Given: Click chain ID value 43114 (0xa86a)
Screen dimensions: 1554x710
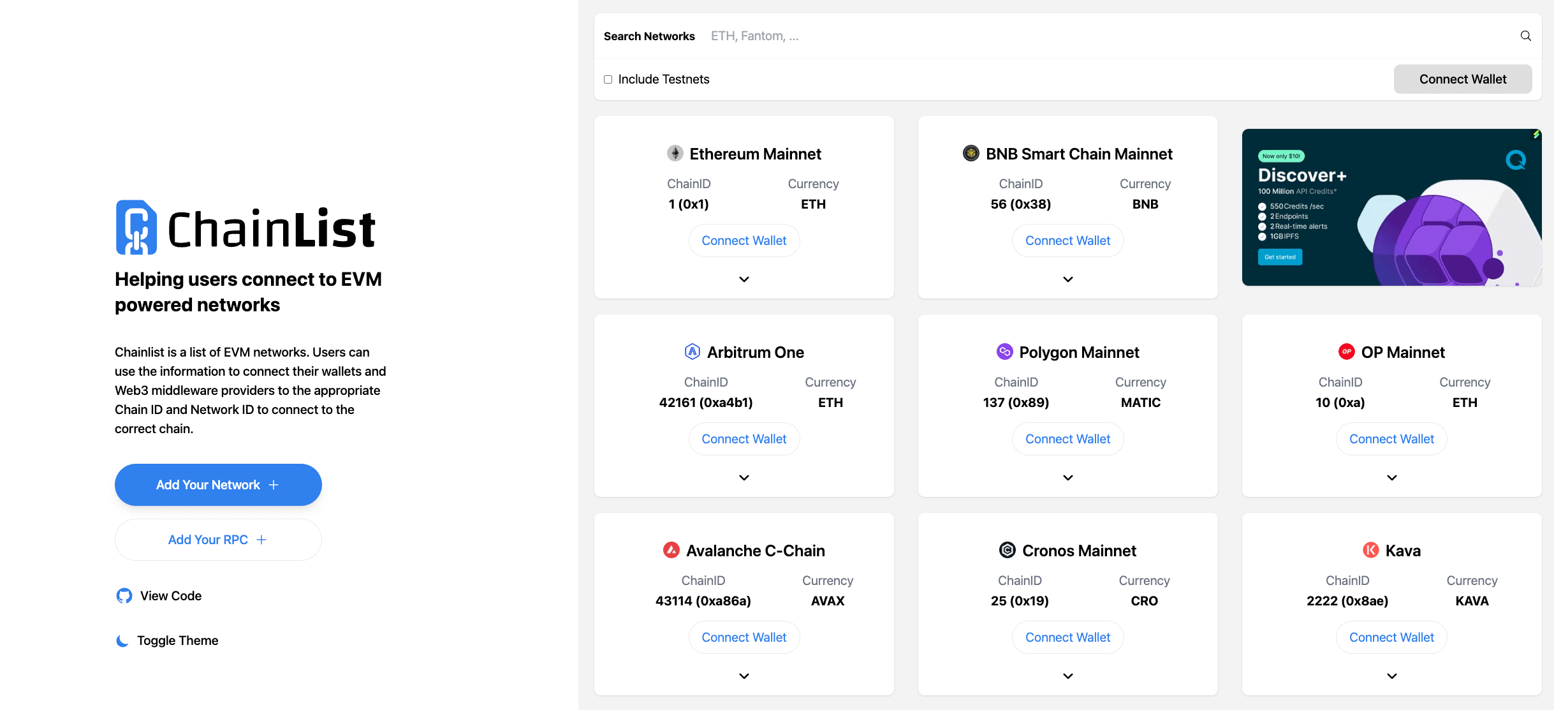Looking at the screenshot, I should (703, 601).
